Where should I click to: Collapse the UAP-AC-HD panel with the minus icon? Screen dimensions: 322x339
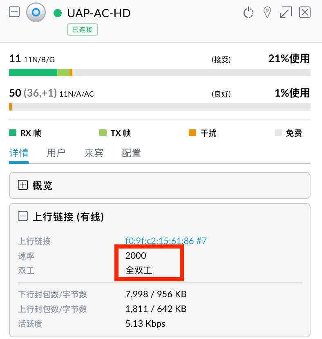(x=14, y=13)
